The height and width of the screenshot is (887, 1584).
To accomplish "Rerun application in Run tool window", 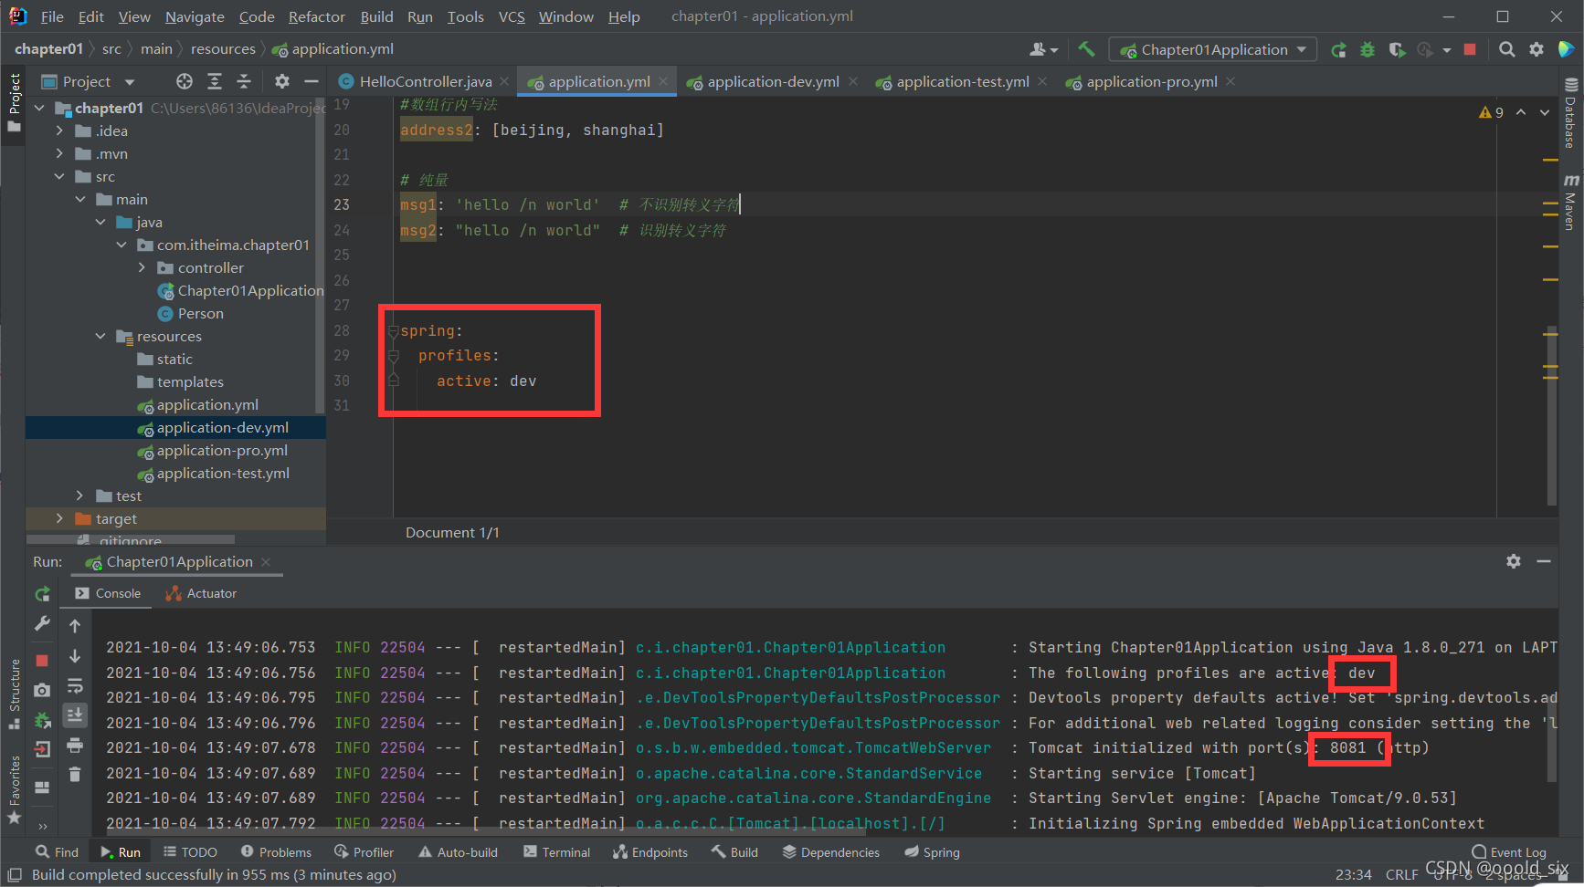I will click(x=42, y=594).
